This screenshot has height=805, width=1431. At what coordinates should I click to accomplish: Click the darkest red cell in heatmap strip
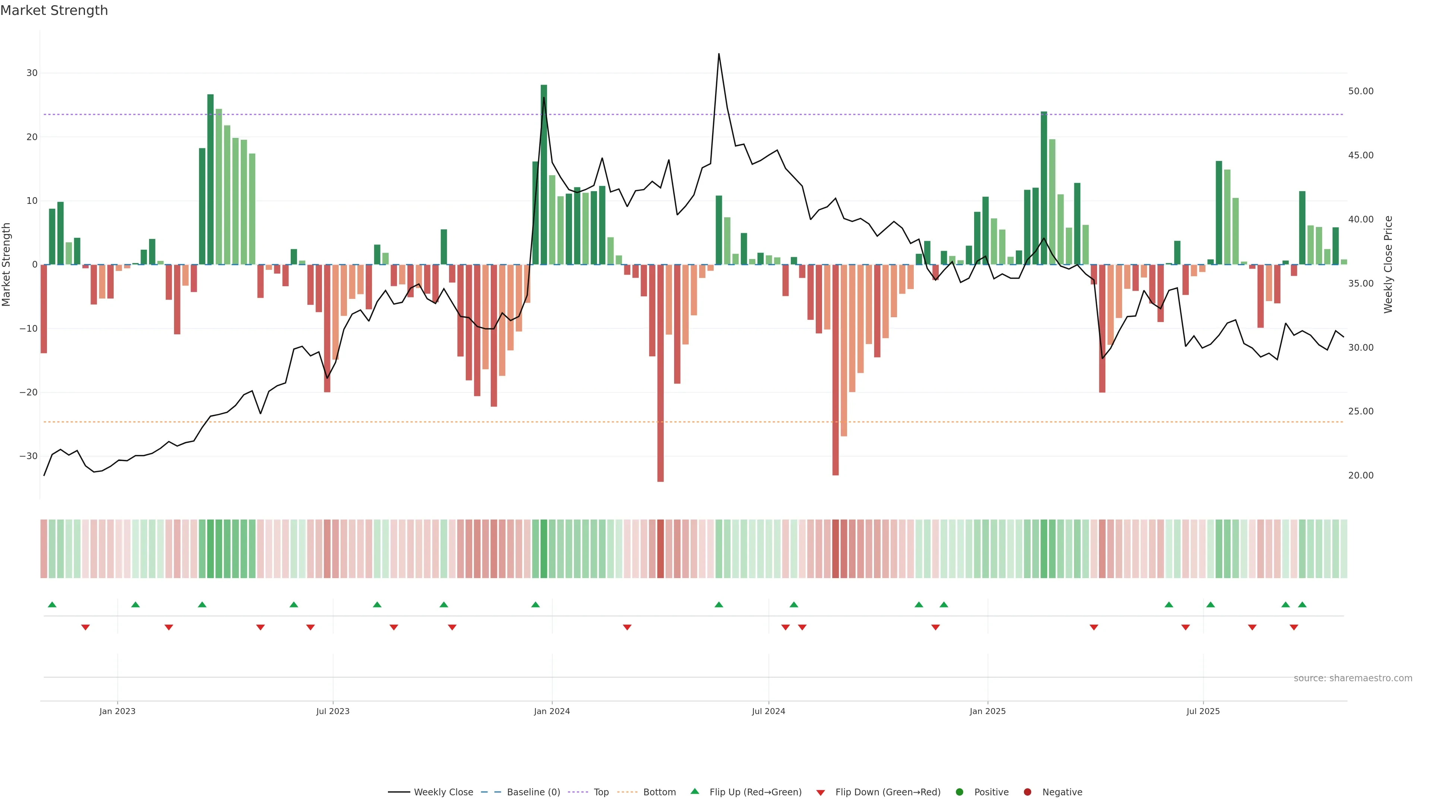click(x=660, y=549)
